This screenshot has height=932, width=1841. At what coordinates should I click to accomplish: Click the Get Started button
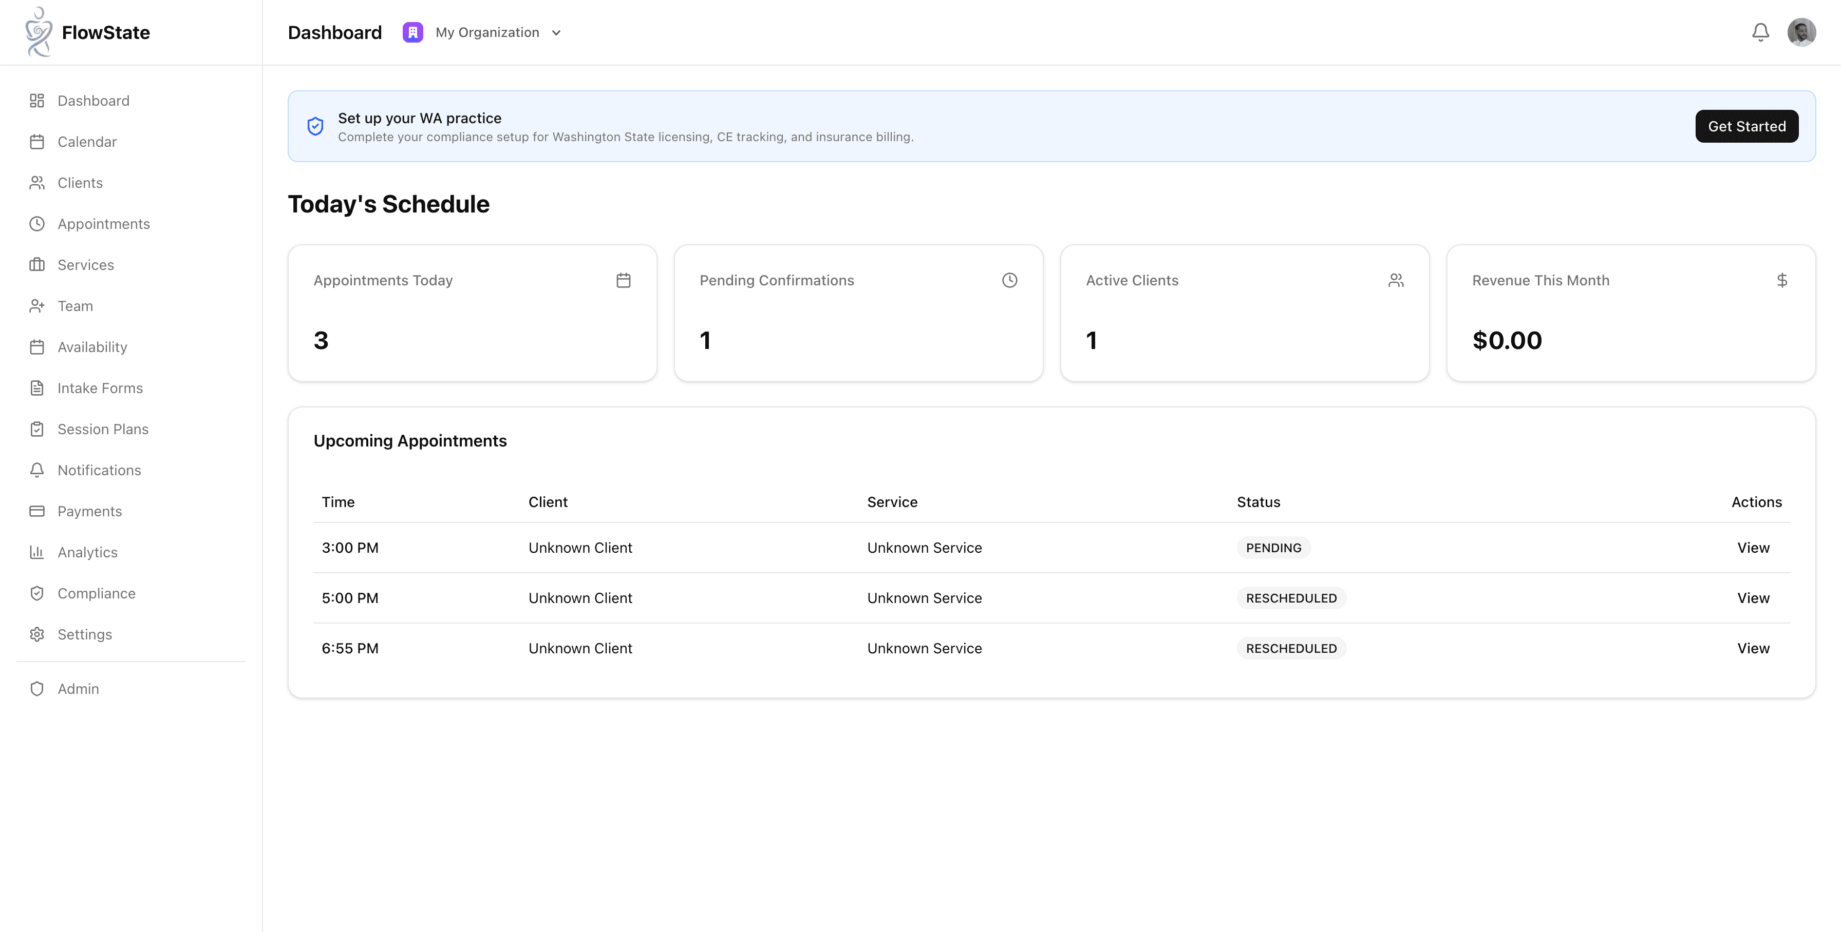click(1746, 126)
